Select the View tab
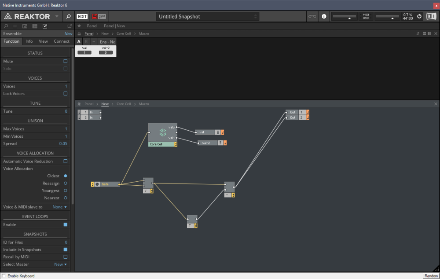The height and width of the screenshot is (279, 440). tap(43, 41)
